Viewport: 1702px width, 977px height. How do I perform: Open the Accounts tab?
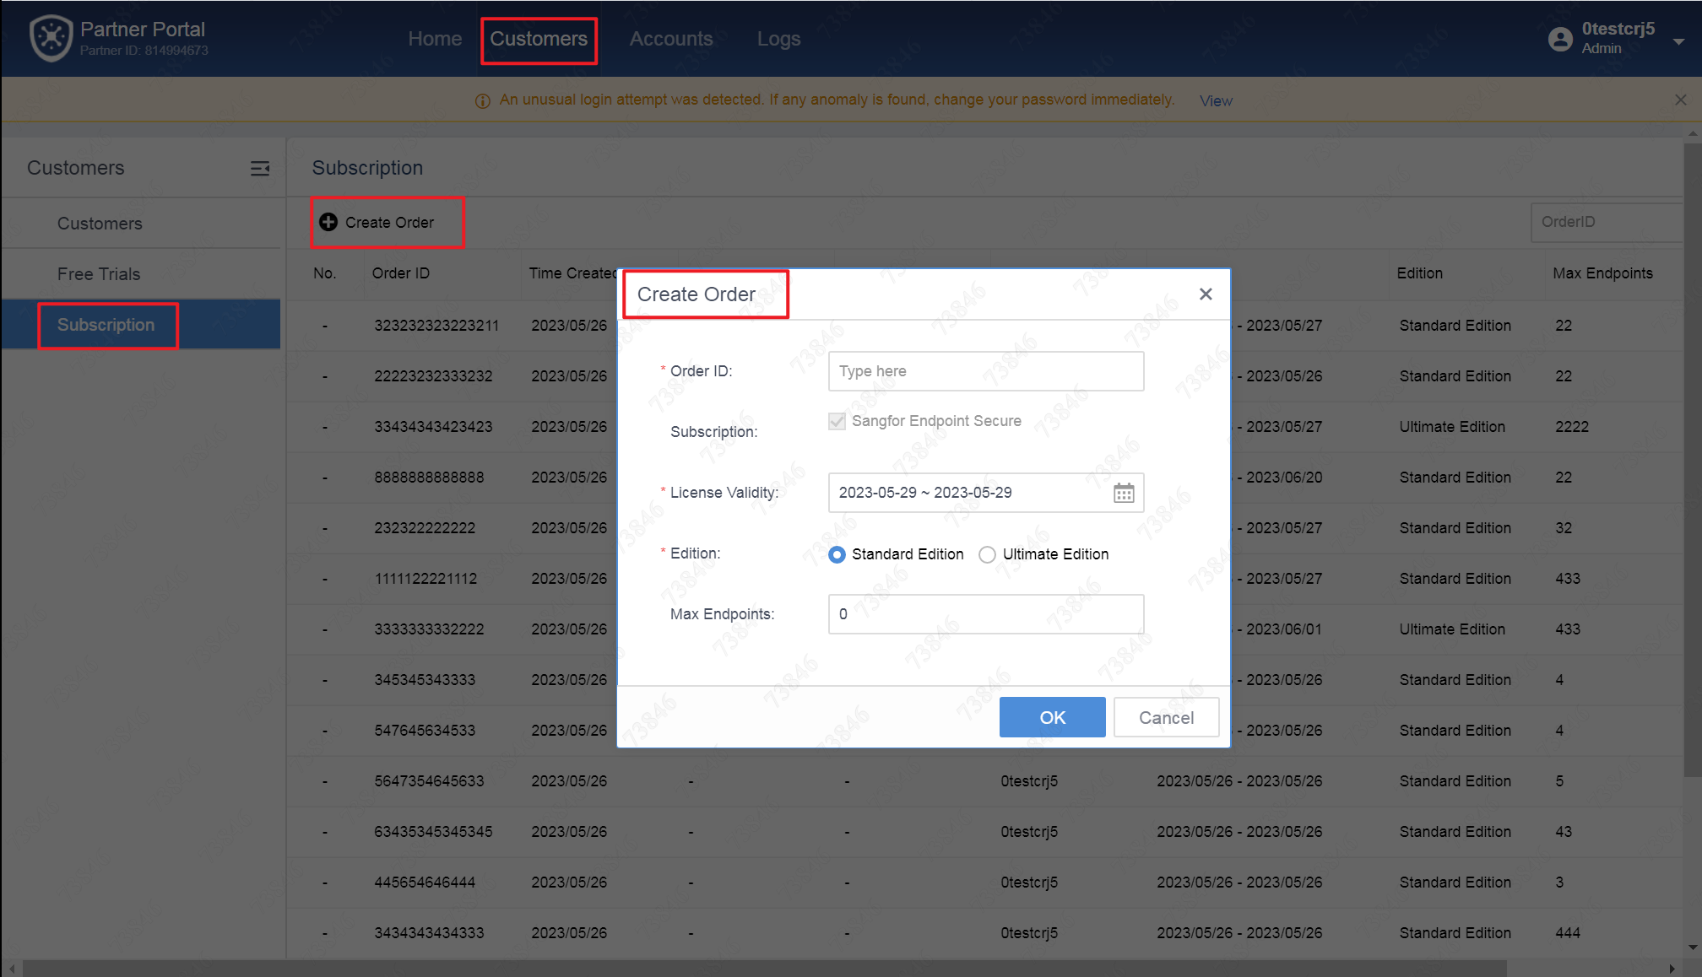click(x=670, y=39)
